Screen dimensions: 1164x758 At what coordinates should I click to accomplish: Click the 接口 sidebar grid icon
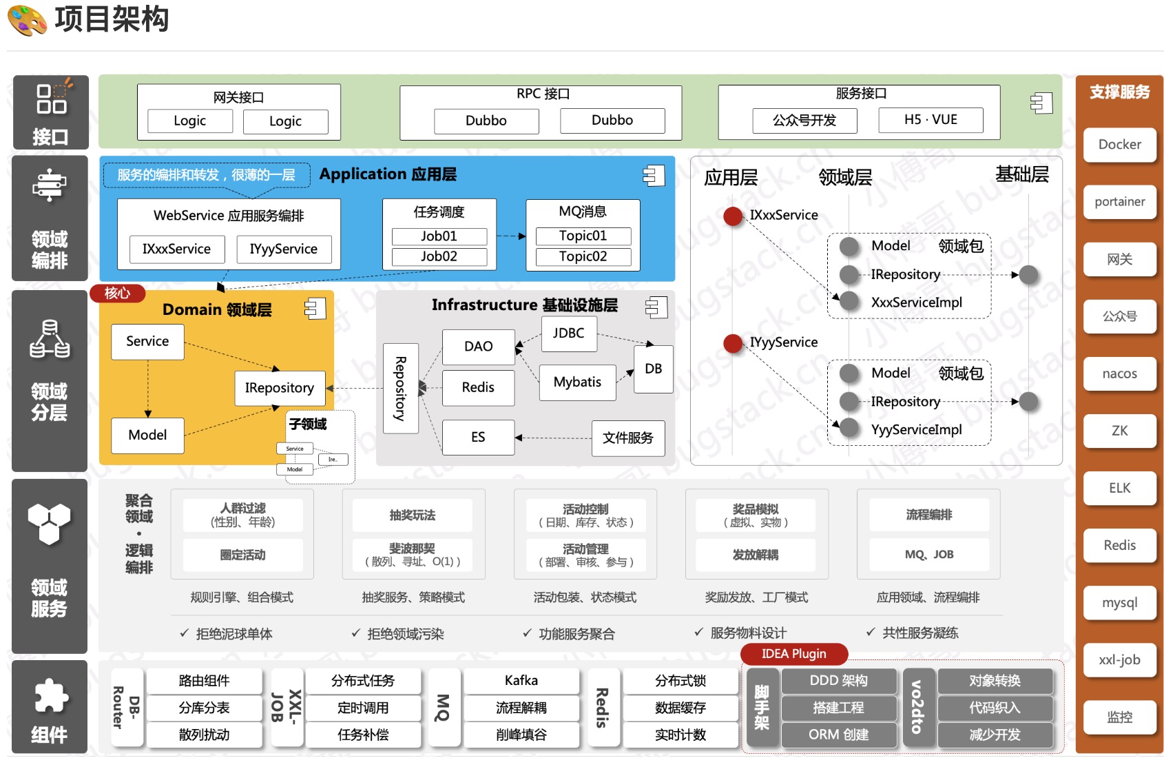pyautogui.click(x=54, y=97)
